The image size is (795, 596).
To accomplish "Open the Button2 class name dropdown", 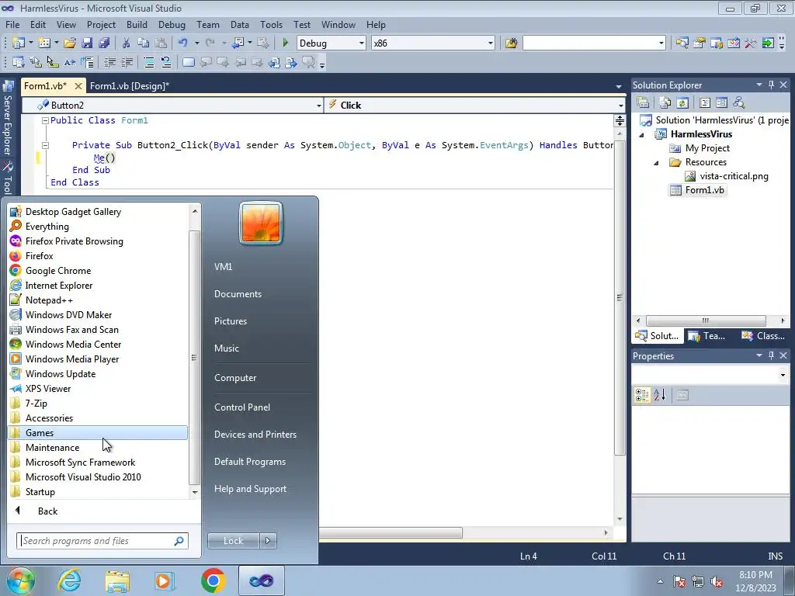I will coord(318,106).
